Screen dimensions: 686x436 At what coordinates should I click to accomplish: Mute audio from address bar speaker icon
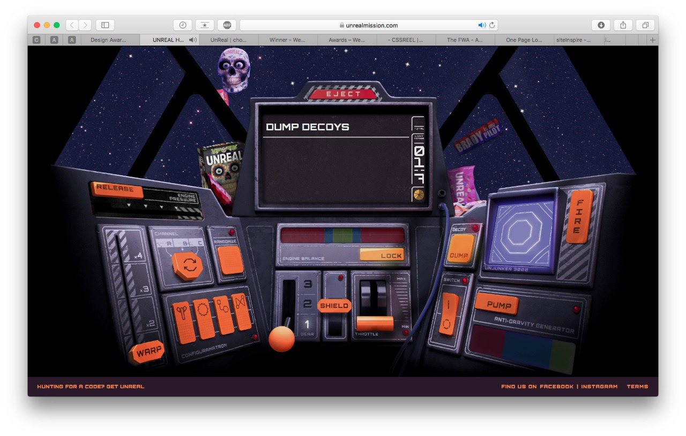coord(481,25)
